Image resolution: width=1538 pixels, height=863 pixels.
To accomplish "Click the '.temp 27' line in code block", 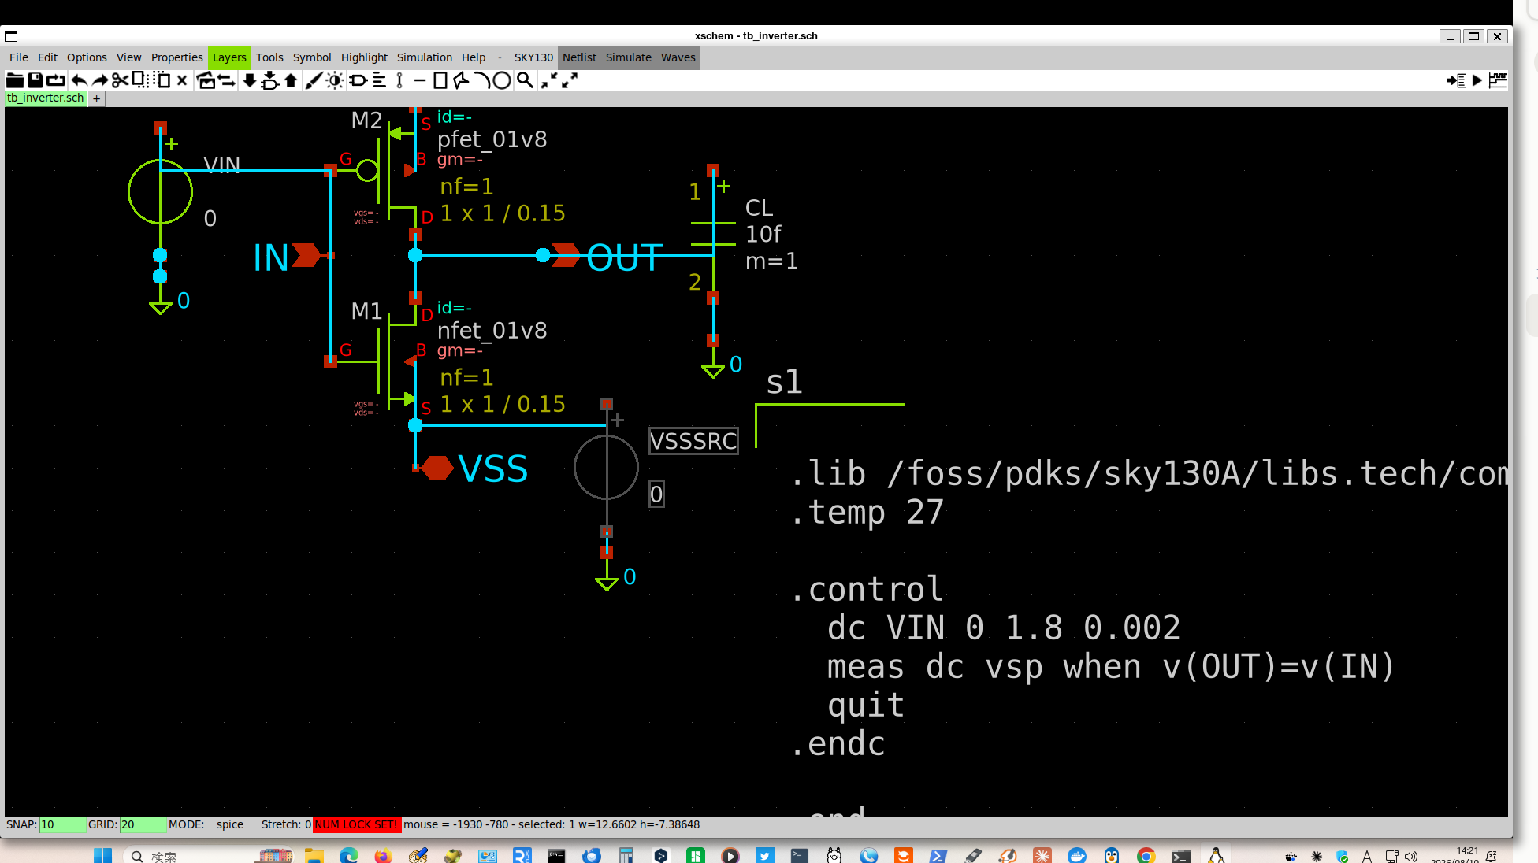I will click(867, 513).
